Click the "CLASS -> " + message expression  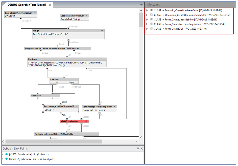(x=51, y=110)
